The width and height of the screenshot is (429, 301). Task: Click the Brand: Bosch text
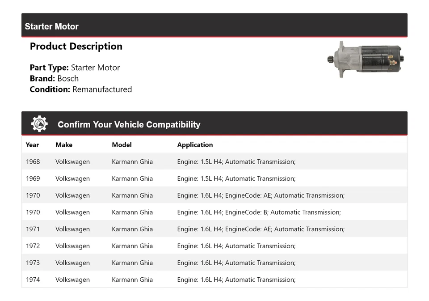[54, 79]
